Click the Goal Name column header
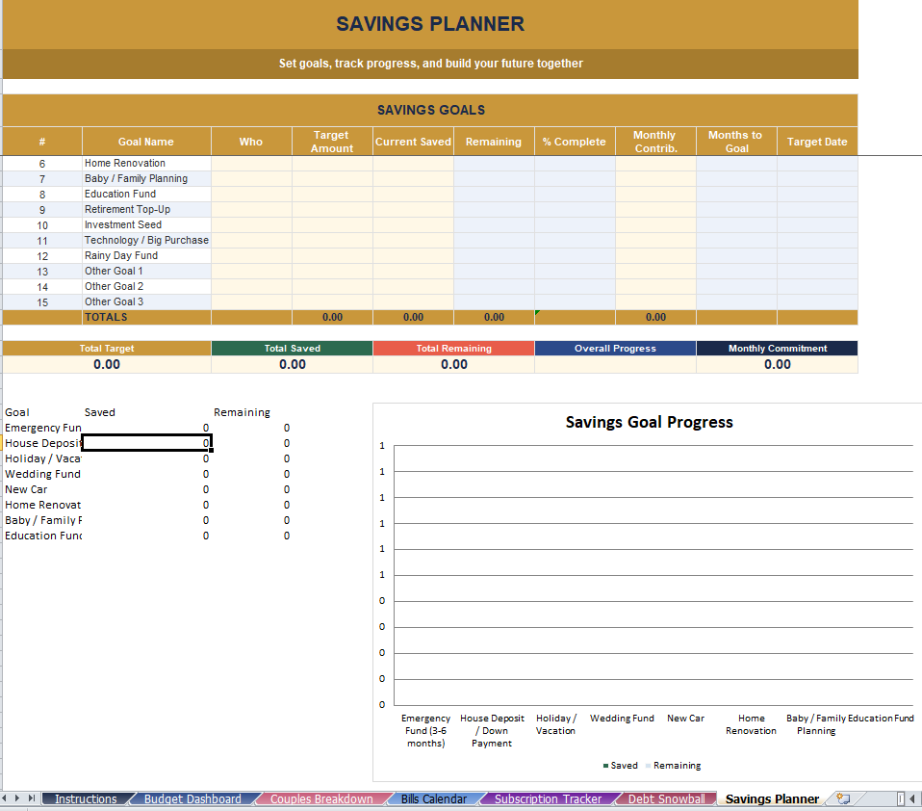The image size is (922, 811). (x=146, y=142)
